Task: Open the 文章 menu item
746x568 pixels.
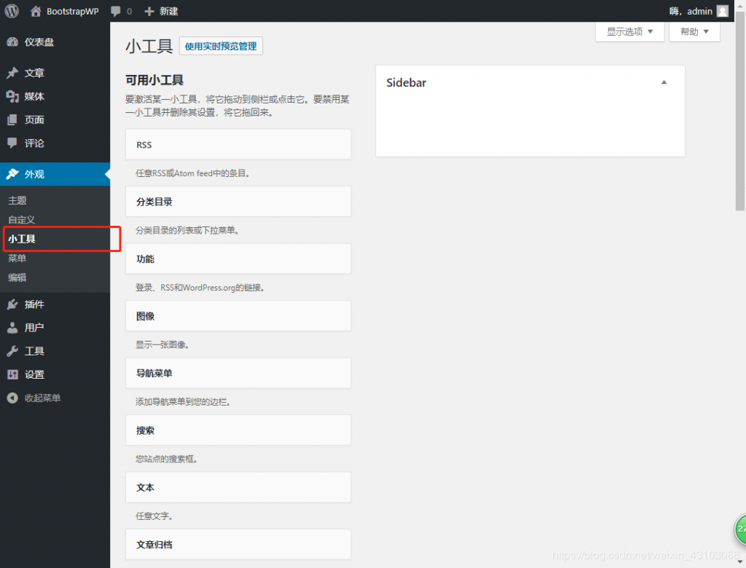Action: click(55, 73)
